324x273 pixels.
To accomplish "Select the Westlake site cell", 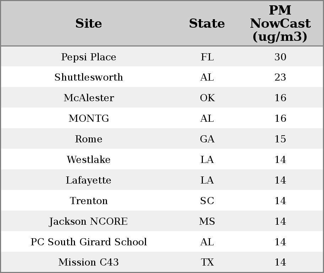I will pyautogui.click(x=88, y=159).
